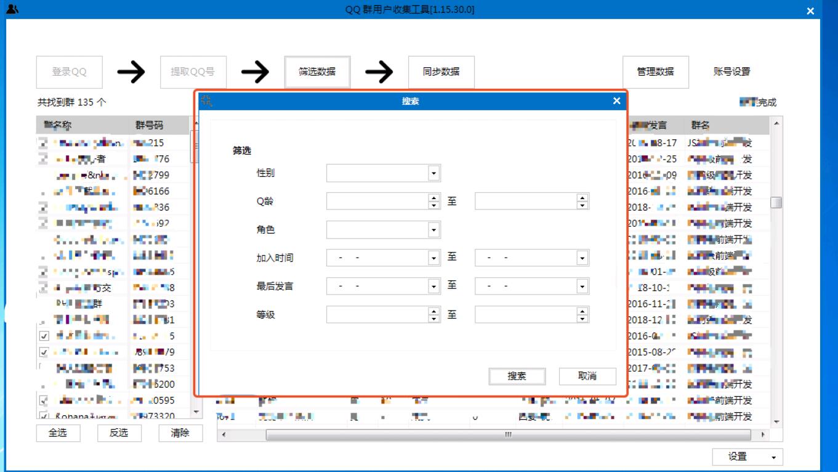Click the 完成 status text
This screenshot has width=838, height=472.
[767, 102]
